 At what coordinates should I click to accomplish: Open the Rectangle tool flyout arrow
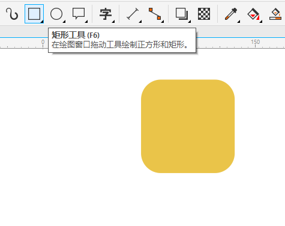42,22
